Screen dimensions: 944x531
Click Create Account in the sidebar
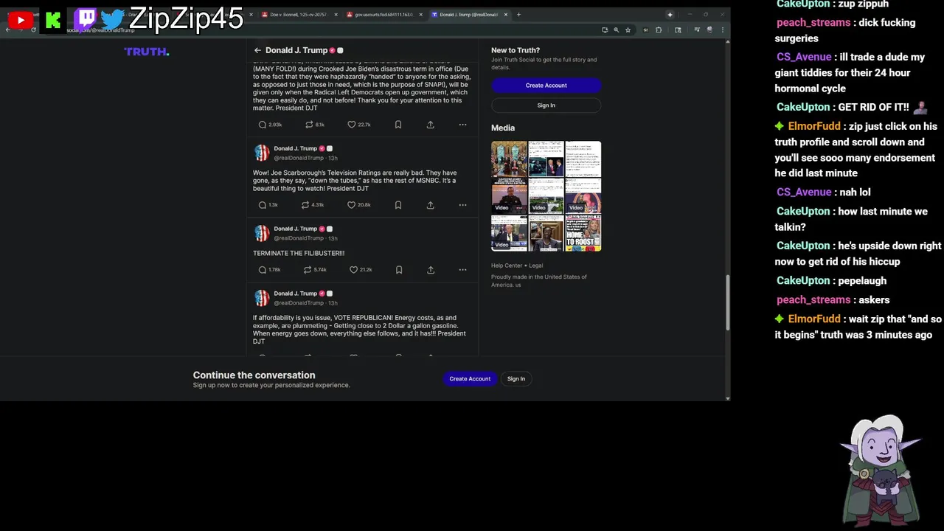(x=546, y=86)
